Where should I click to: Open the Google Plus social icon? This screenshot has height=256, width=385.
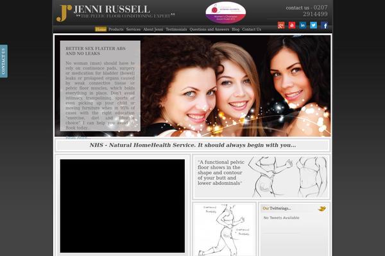[x=281, y=25]
